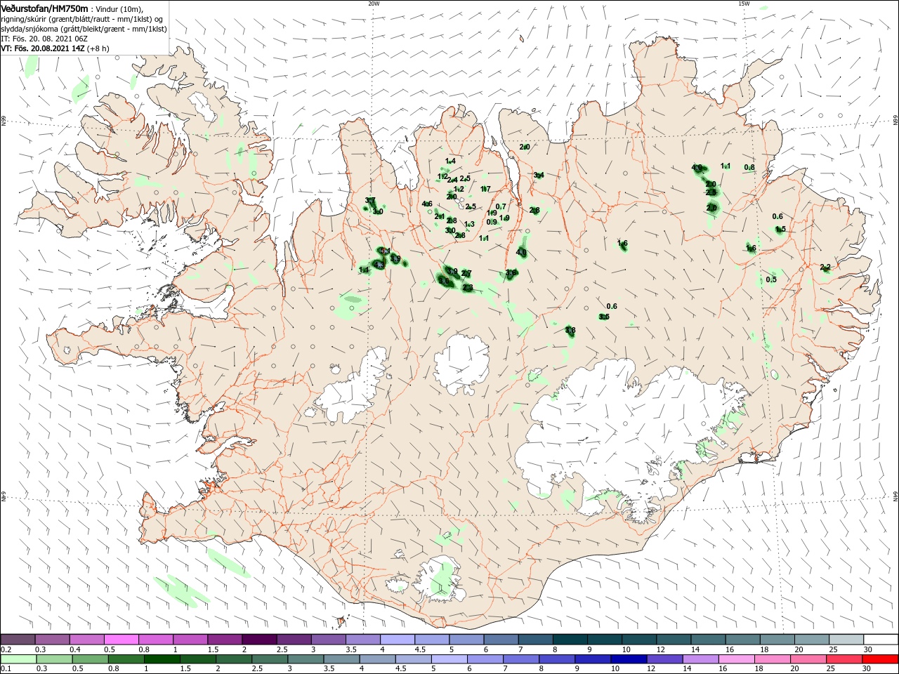
Task: Pick the bright red legend swatch labeled 30
Action: coord(879,659)
